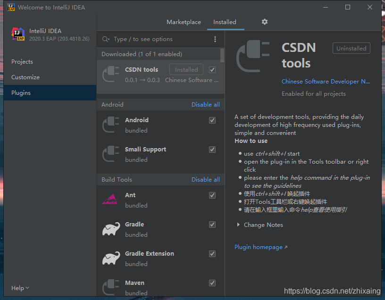
Task: Switch to the Marketplace tab
Action: point(184,22)
